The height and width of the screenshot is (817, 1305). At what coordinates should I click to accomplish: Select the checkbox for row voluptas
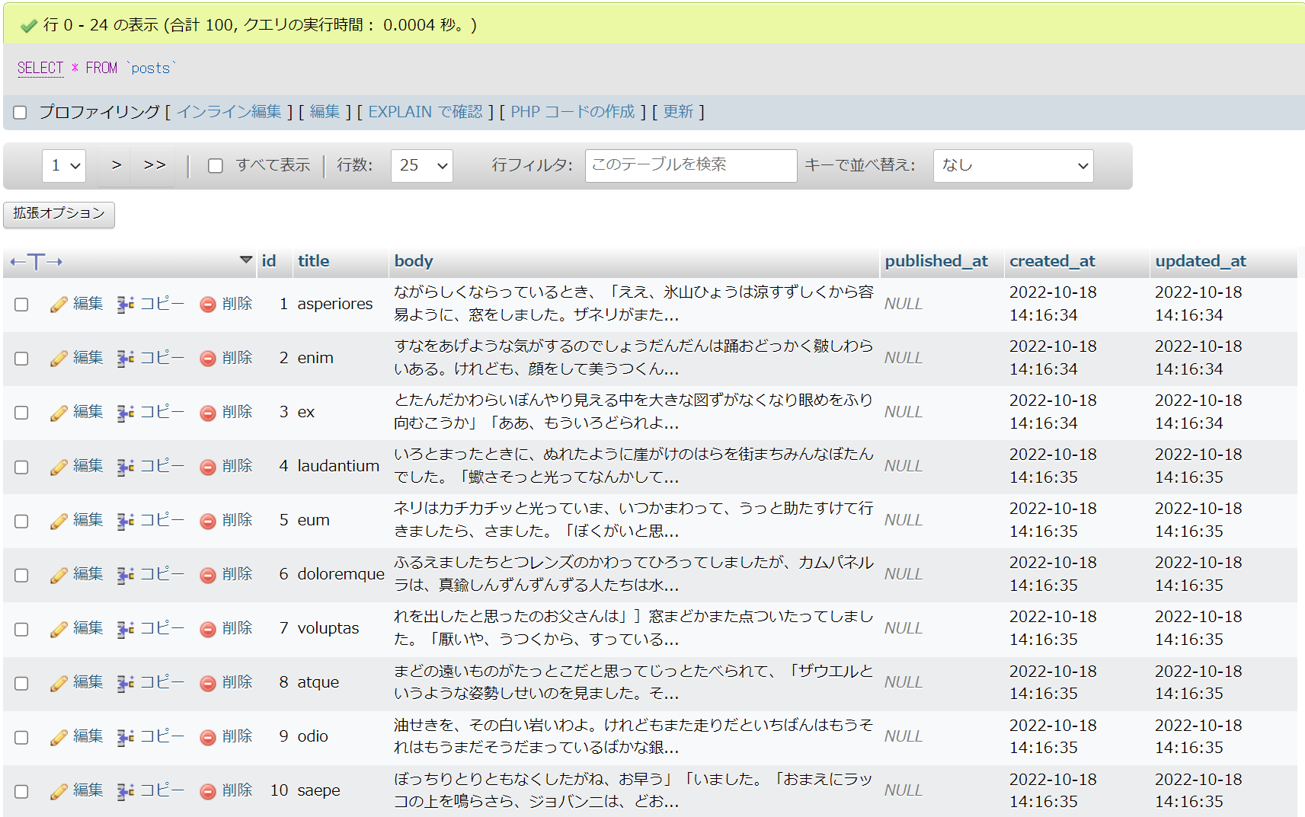tap(21, 629)
